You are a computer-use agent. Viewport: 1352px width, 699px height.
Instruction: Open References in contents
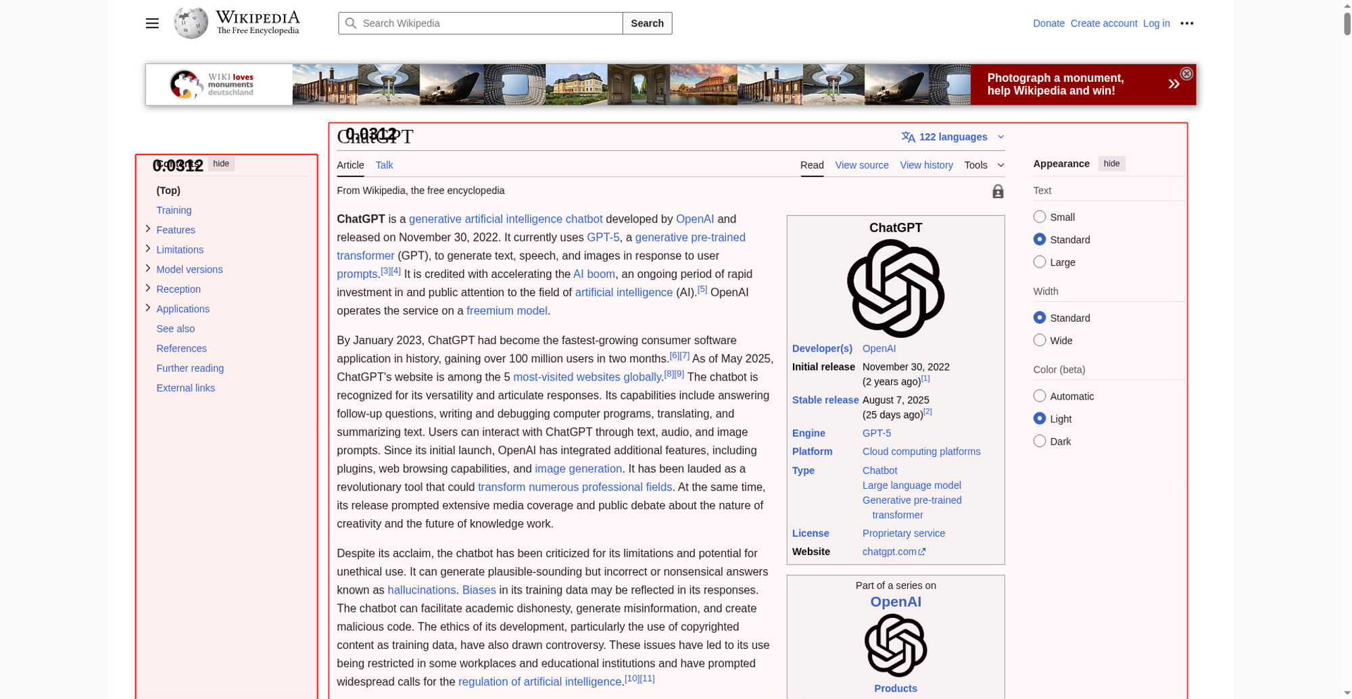click(181, 348)
